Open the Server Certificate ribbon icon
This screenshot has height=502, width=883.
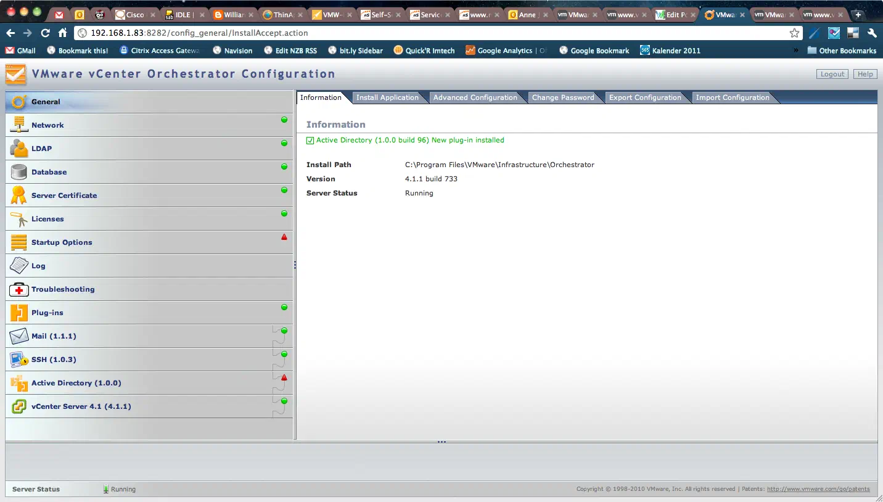[18, 195]
